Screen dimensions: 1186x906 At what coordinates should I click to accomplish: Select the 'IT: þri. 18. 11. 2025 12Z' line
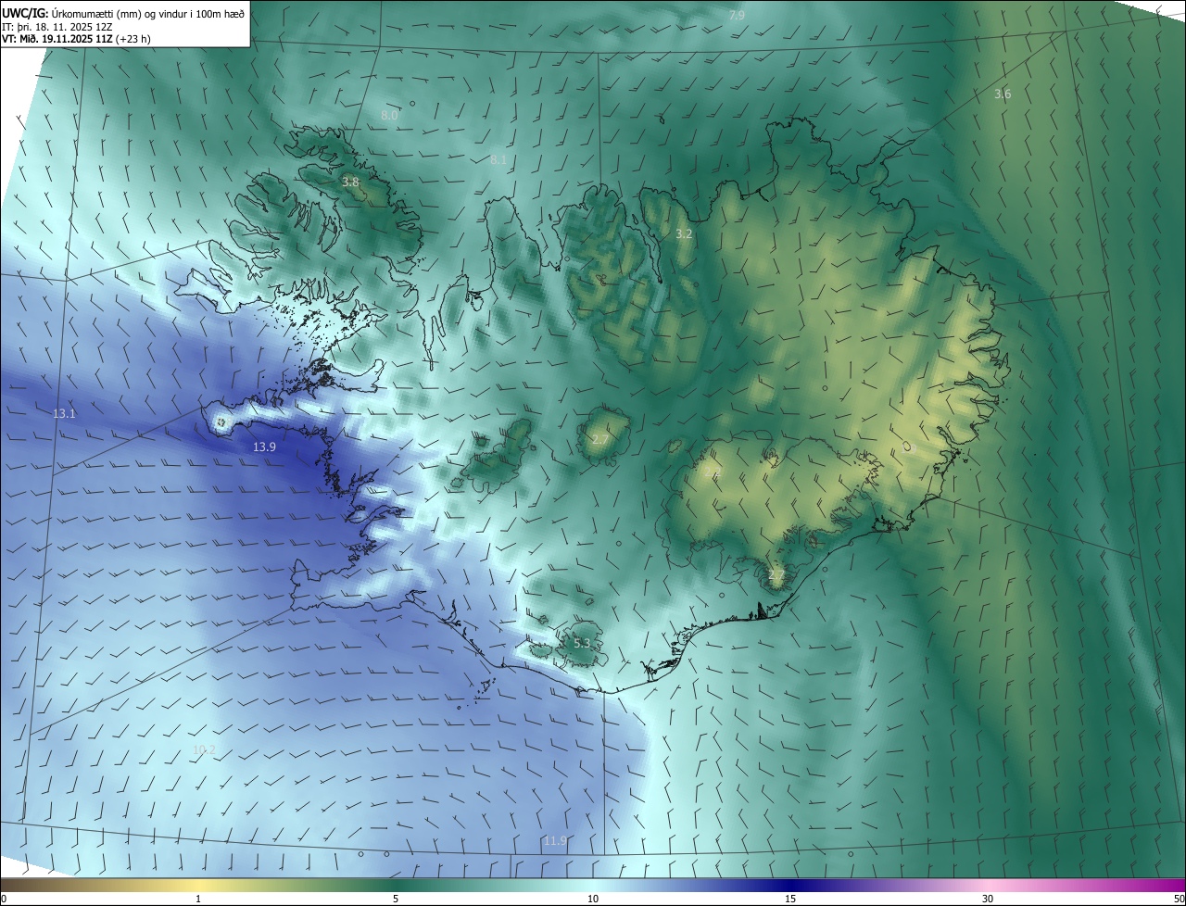(x=57, y=26)
